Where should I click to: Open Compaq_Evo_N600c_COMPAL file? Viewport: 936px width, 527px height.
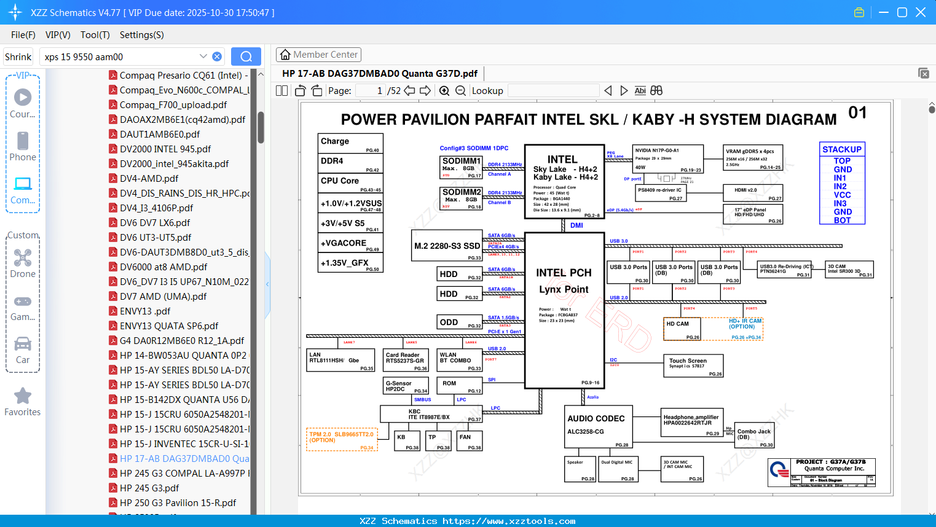pos(179,90)
